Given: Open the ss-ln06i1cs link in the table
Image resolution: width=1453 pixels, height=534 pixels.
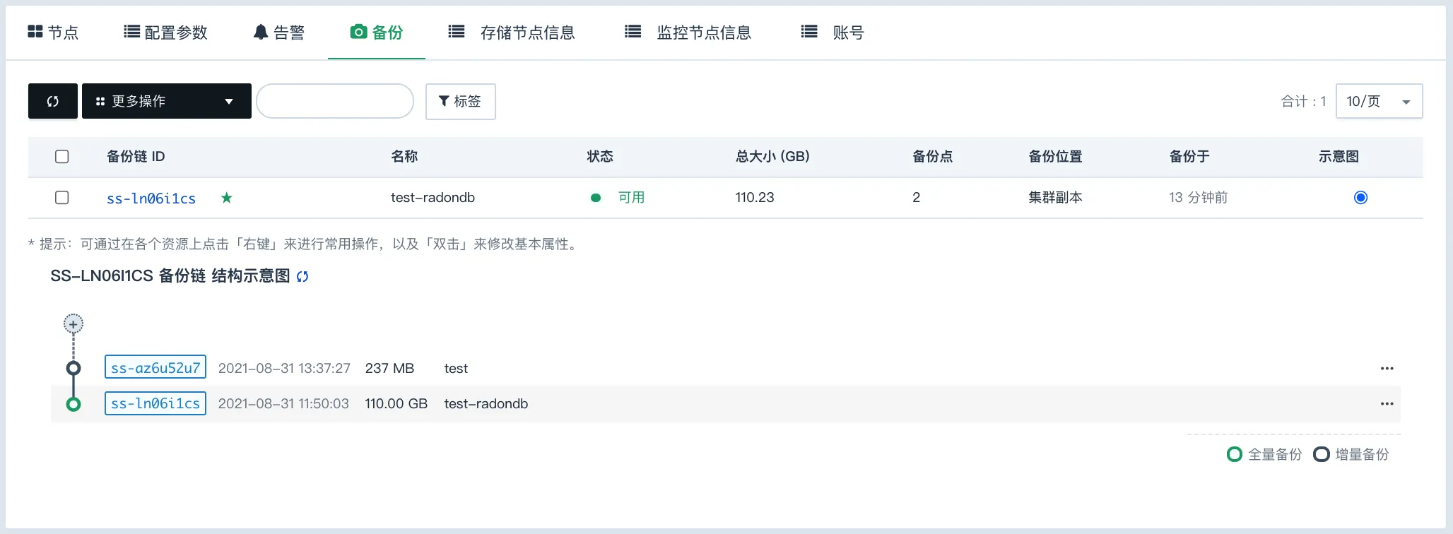Looking at the screenshot, I should [151, 198].
